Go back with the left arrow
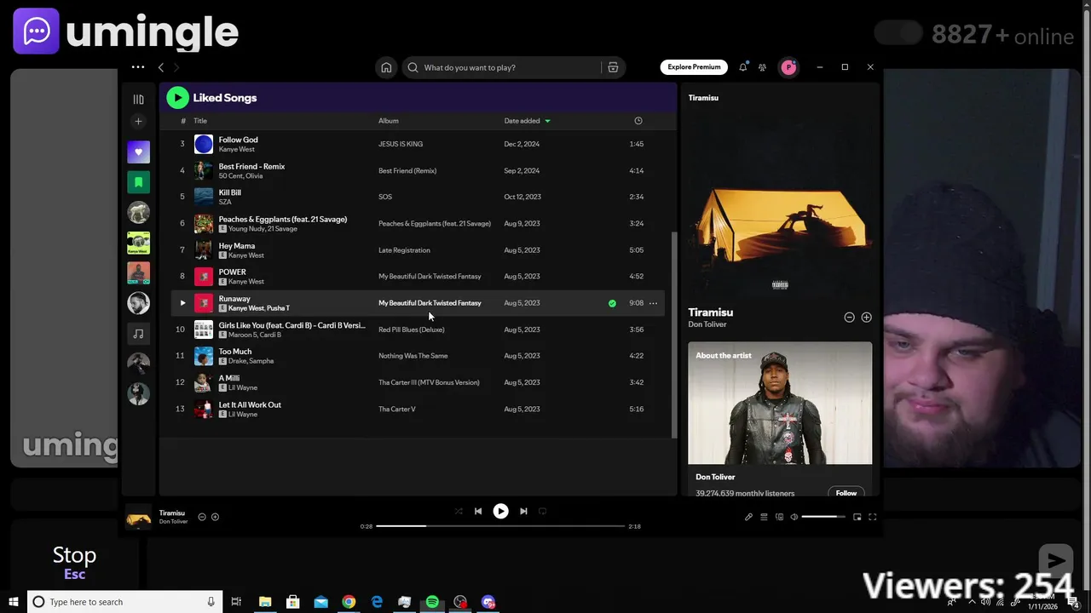This screenshot has width=1091, height=613. click(161, 67)
